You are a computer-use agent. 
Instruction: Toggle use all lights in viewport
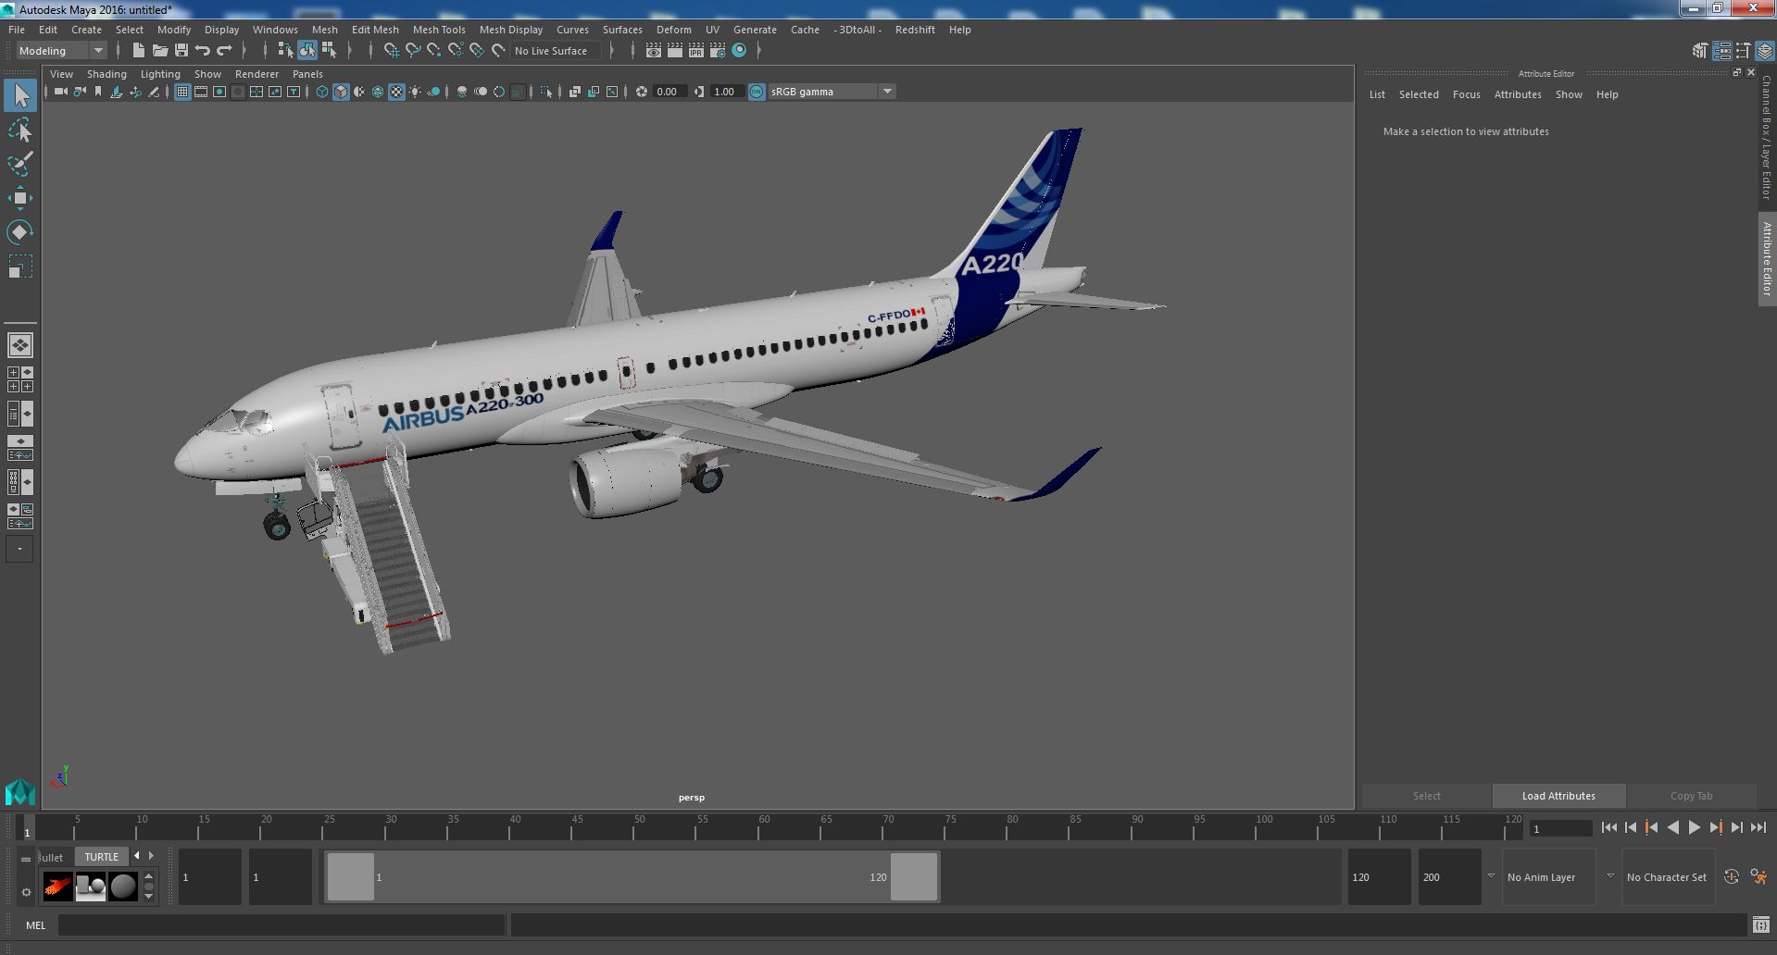click(415, 92)
